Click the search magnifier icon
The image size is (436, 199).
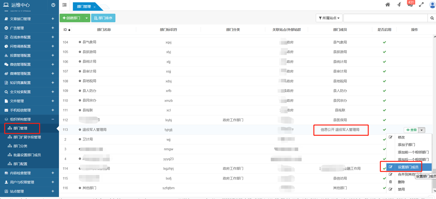click(x=432, y=18)
